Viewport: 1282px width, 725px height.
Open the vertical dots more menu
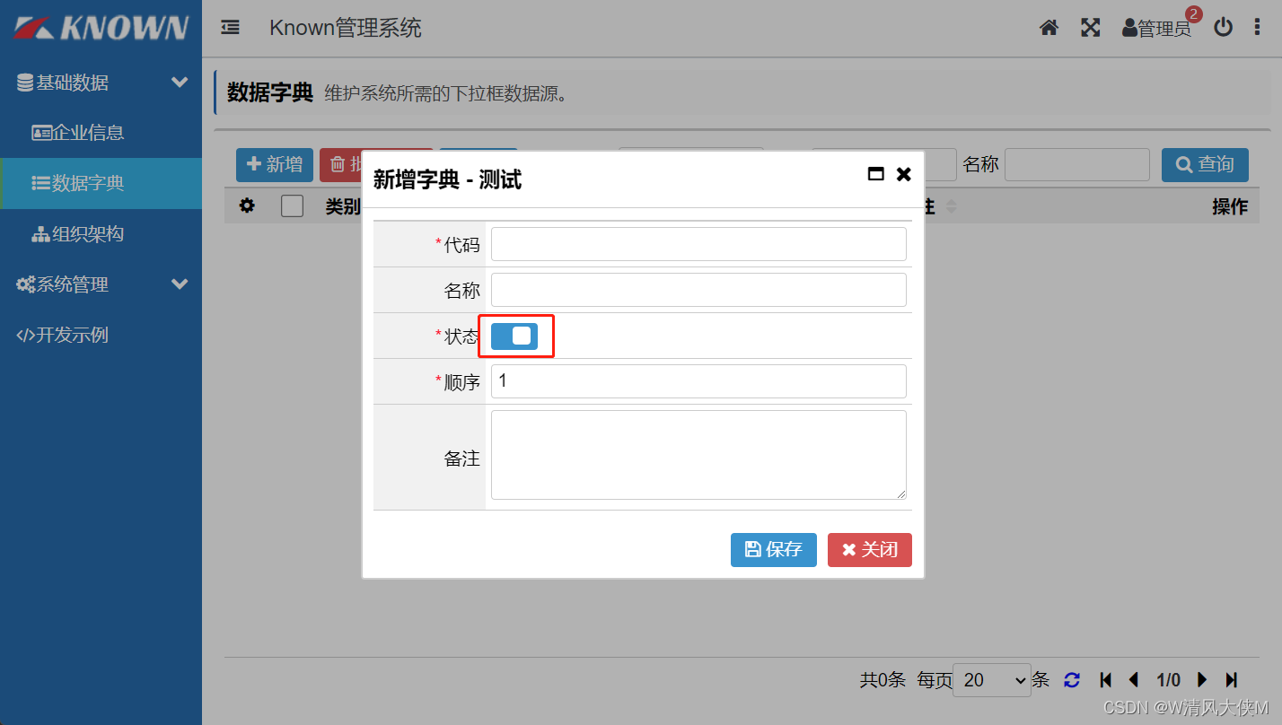tap(1257, 28)
